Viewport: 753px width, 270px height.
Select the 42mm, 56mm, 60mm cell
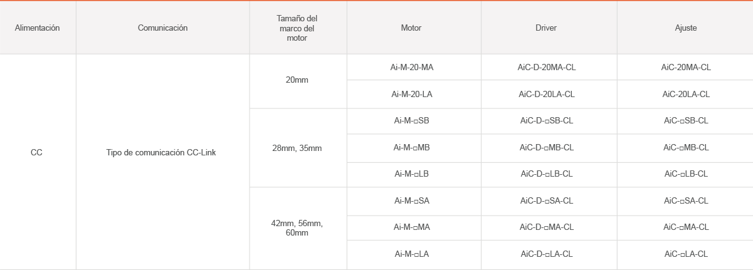click(298, 228)
